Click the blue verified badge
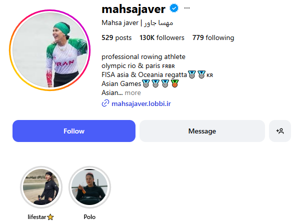 point(174,8)
